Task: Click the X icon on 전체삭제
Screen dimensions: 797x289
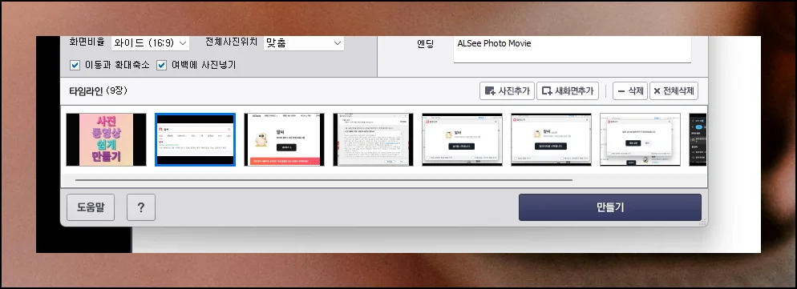Action: coord(657,91)
